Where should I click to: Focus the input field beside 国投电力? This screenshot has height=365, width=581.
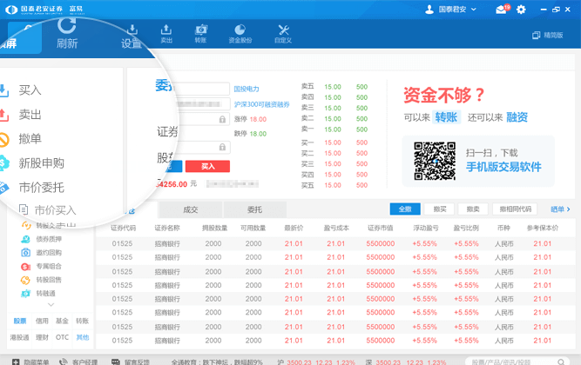click(202, 89)
